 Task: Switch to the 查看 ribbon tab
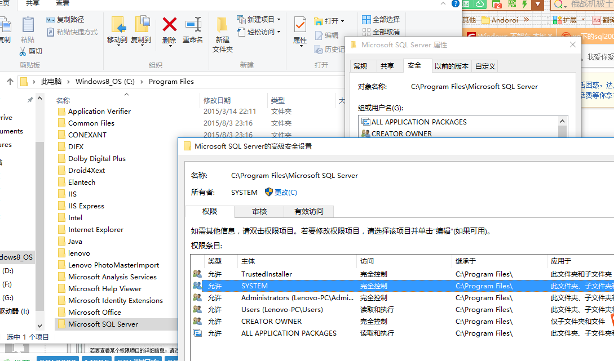[x=62, y=3]
